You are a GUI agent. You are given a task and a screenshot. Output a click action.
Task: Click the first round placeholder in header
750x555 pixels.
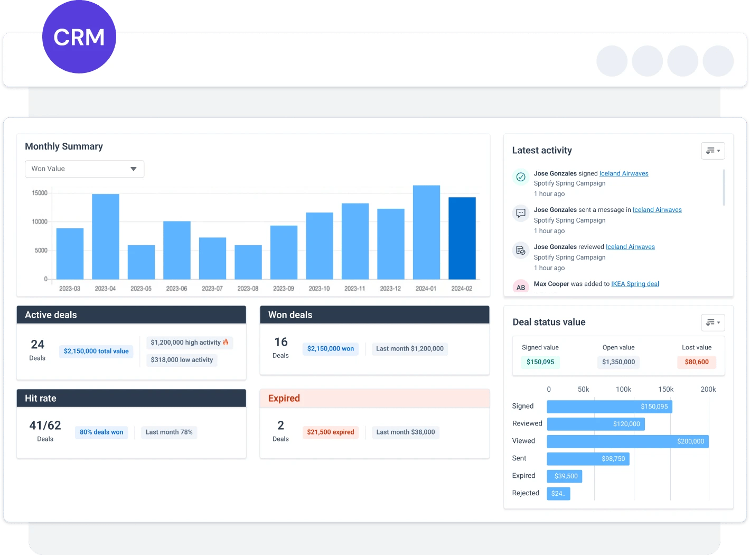[x=612, y=61]
